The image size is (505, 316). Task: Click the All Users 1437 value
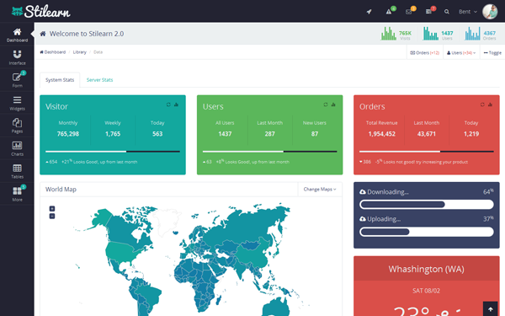225,134
